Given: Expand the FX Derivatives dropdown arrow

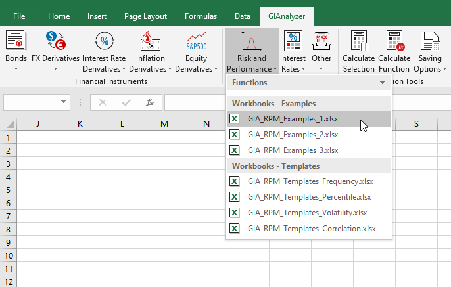Looking at the screenshot, I should [55, 69].
